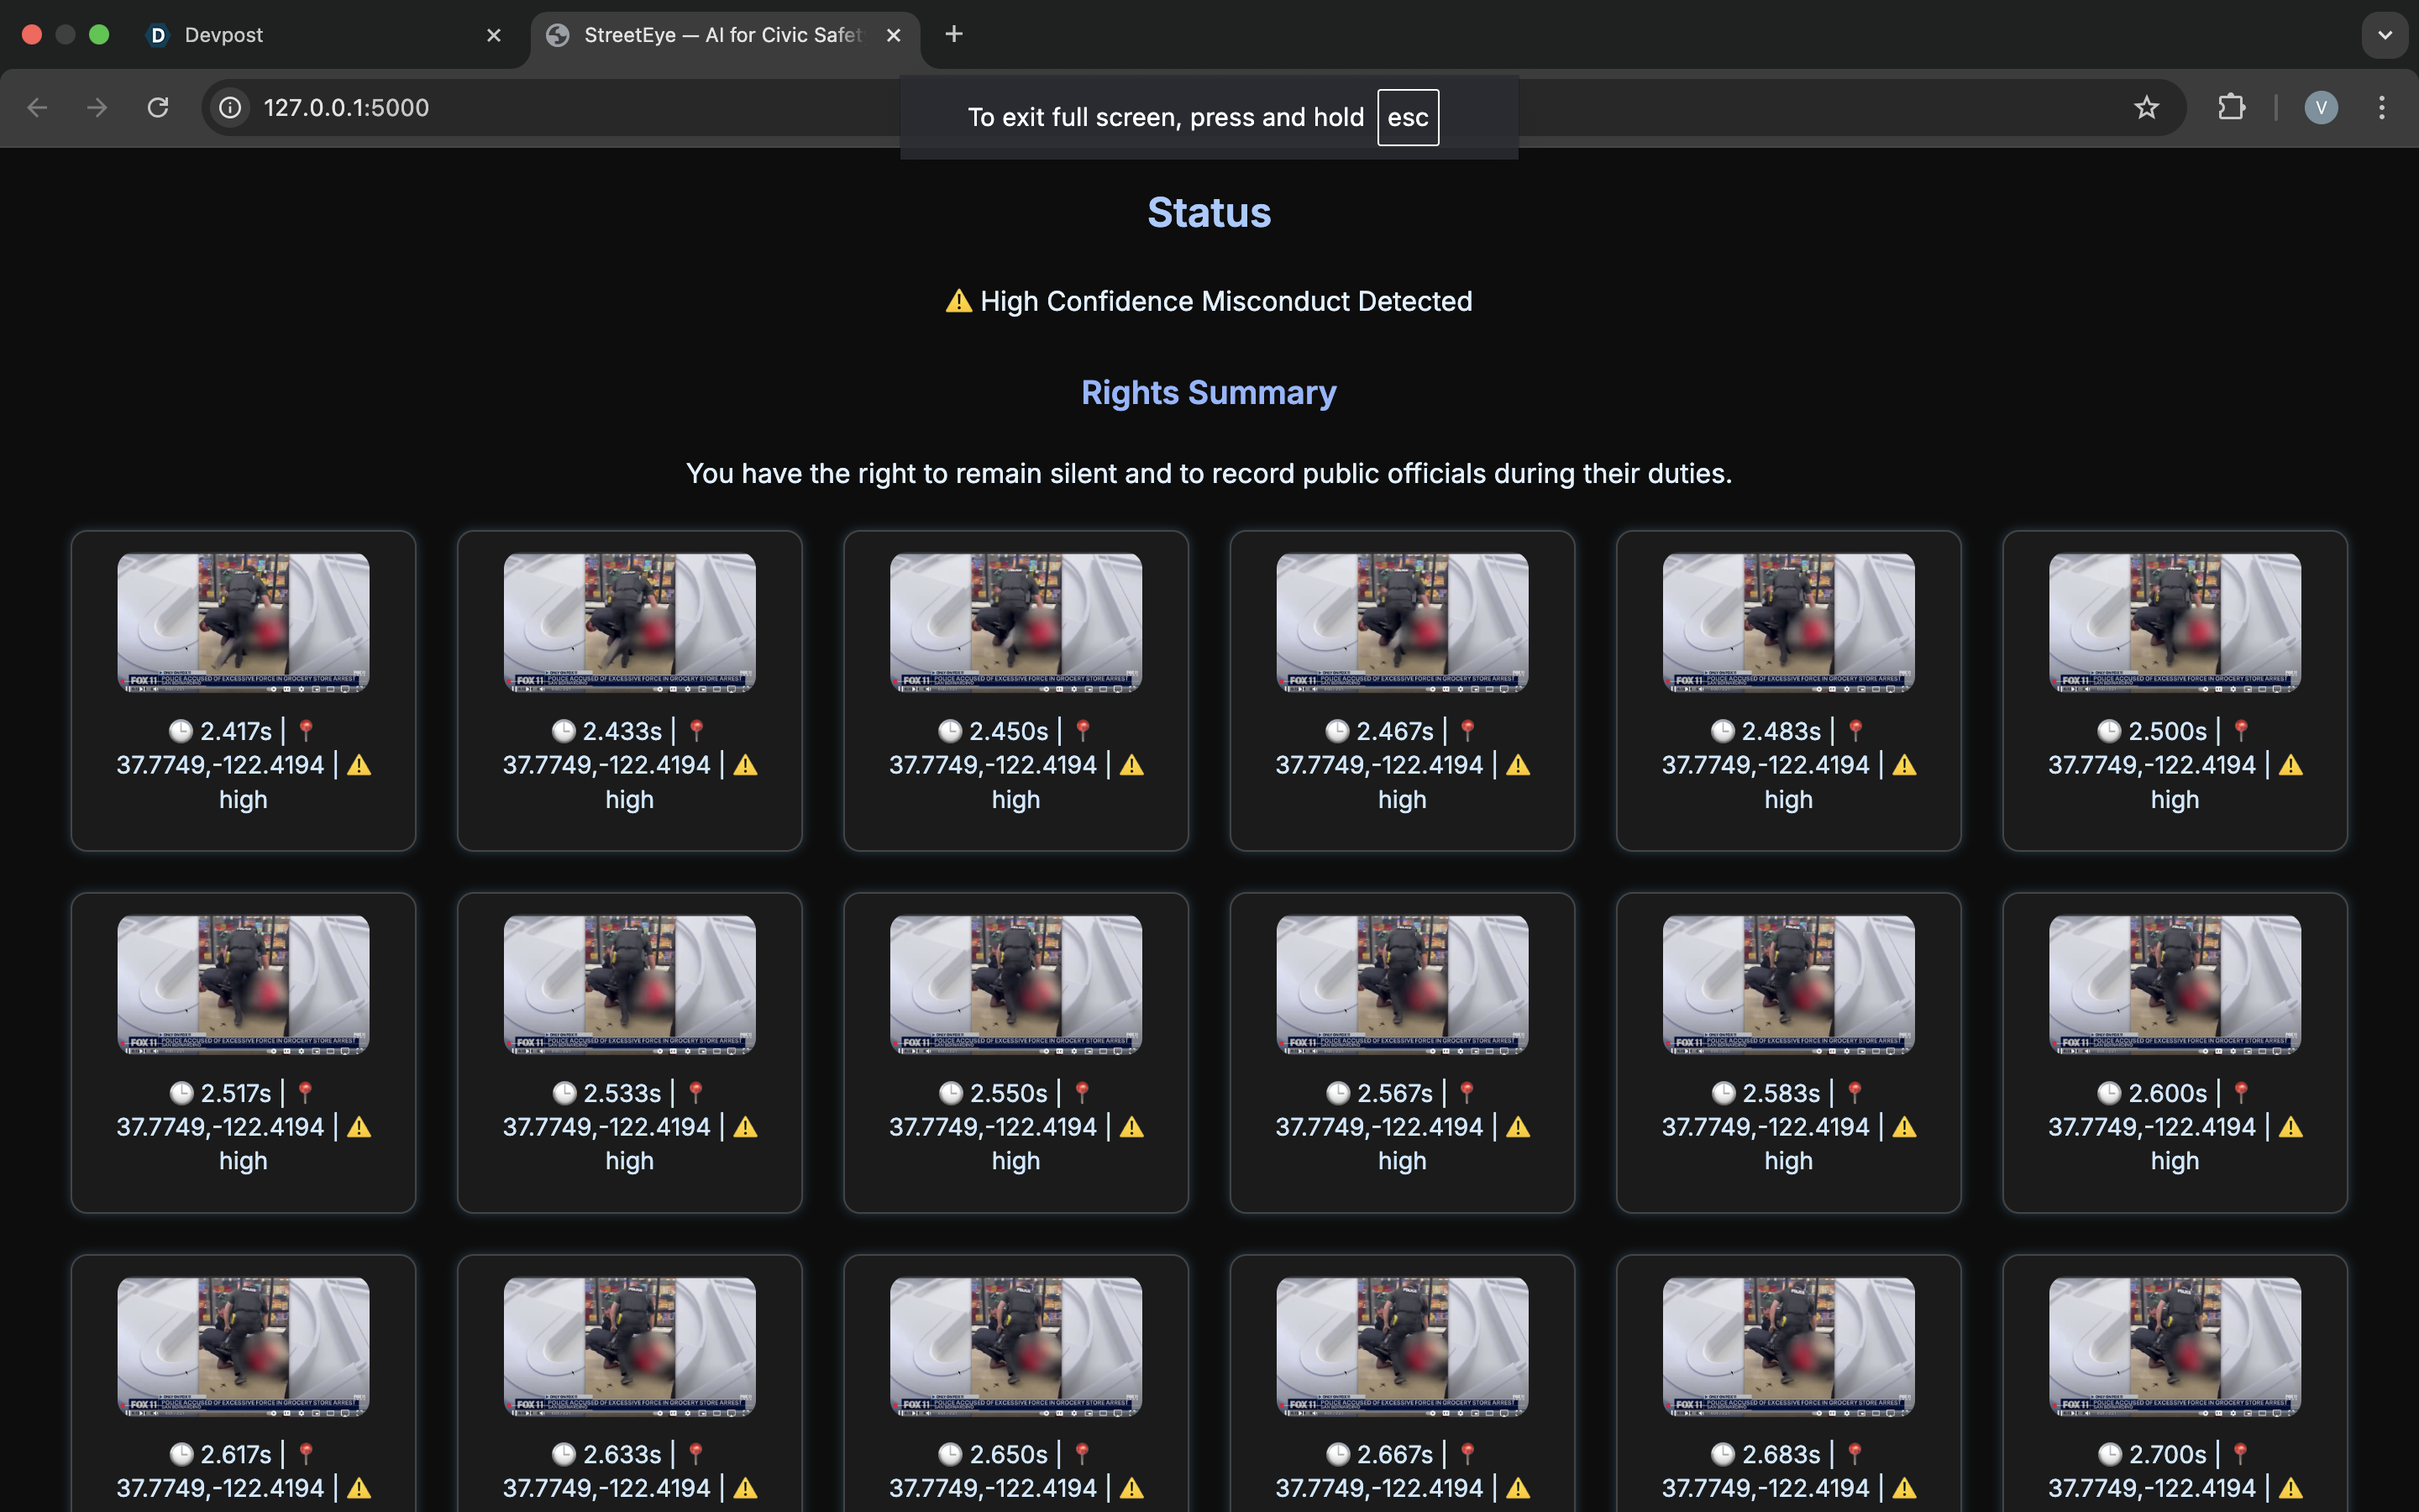Bookmark page with the star icon

click(x=2146, y=107)
